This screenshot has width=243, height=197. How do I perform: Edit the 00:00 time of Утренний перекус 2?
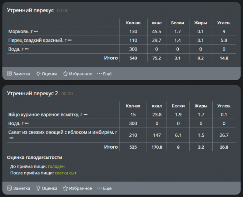pos(67,94)
